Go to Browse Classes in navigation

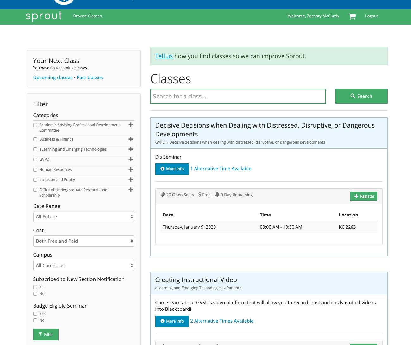point(87,16)
